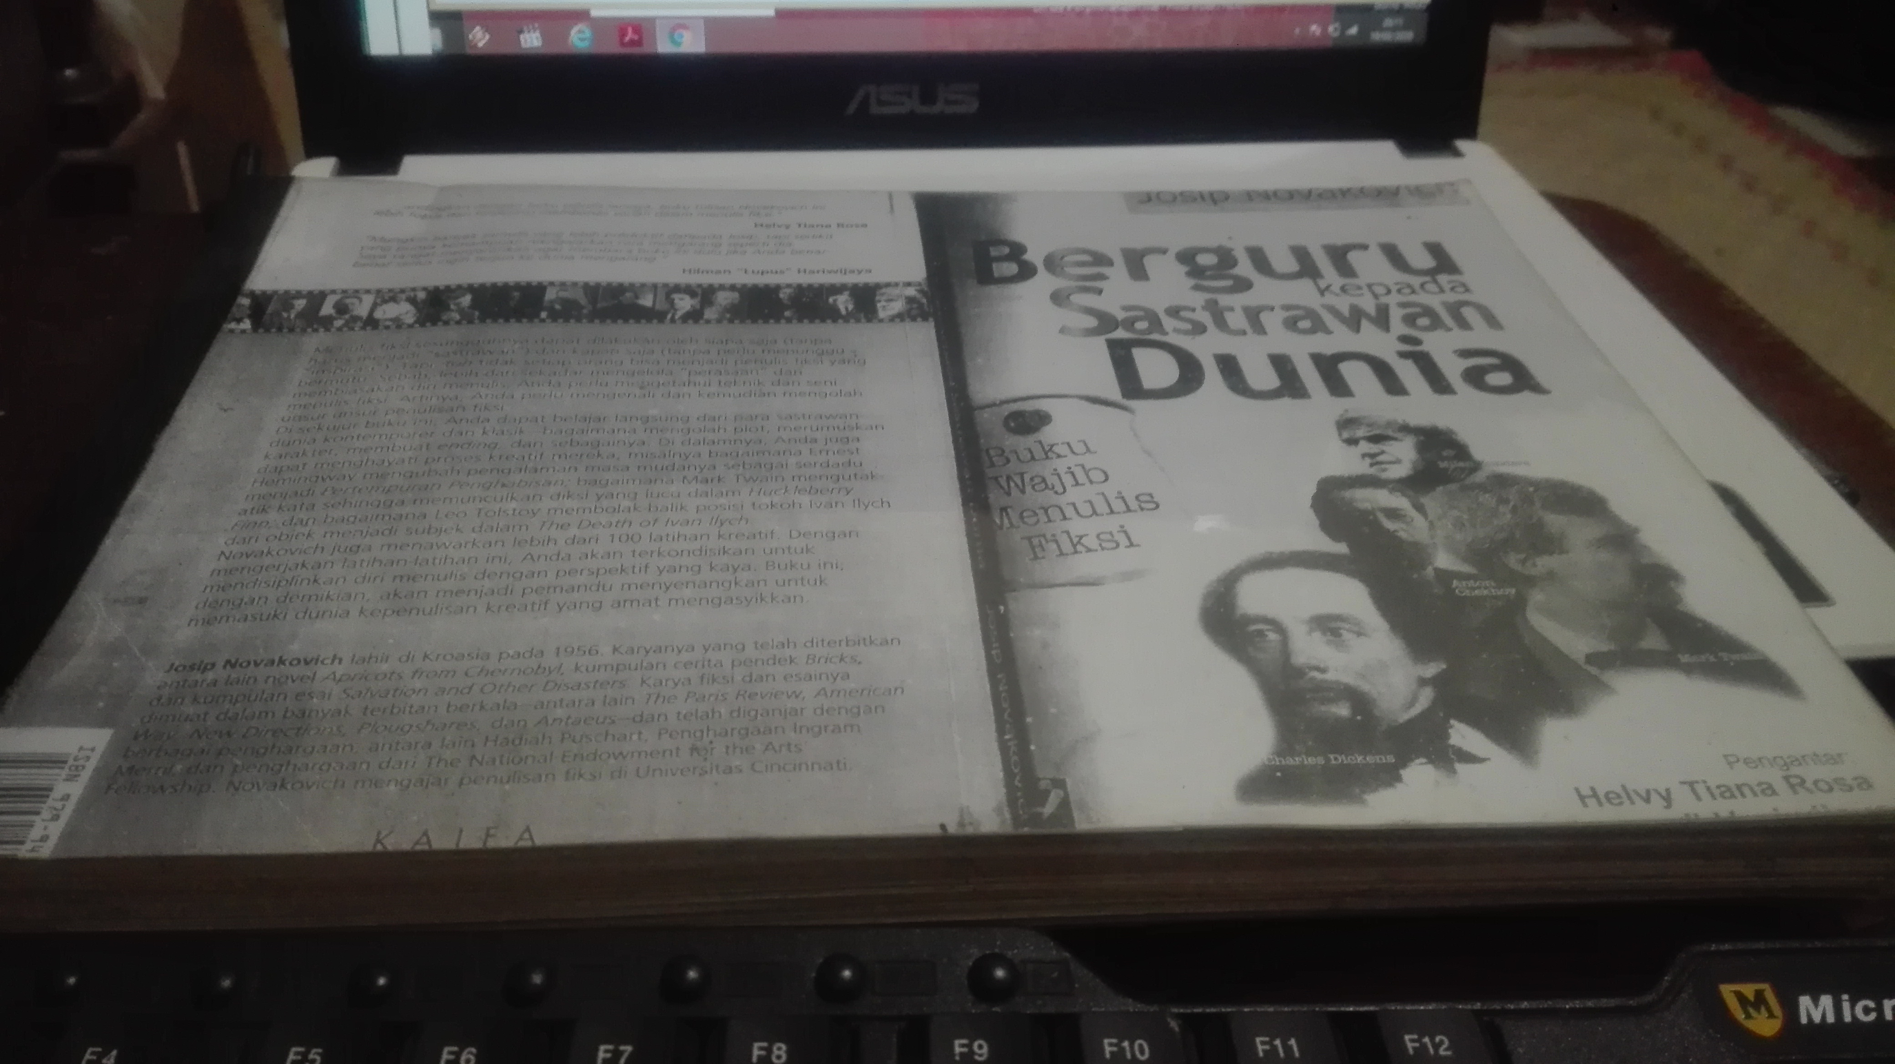1895x1064 pixels.
Task: Click the round tray icon beside the hidden-icons arrow
Action: click(1315, 31)
